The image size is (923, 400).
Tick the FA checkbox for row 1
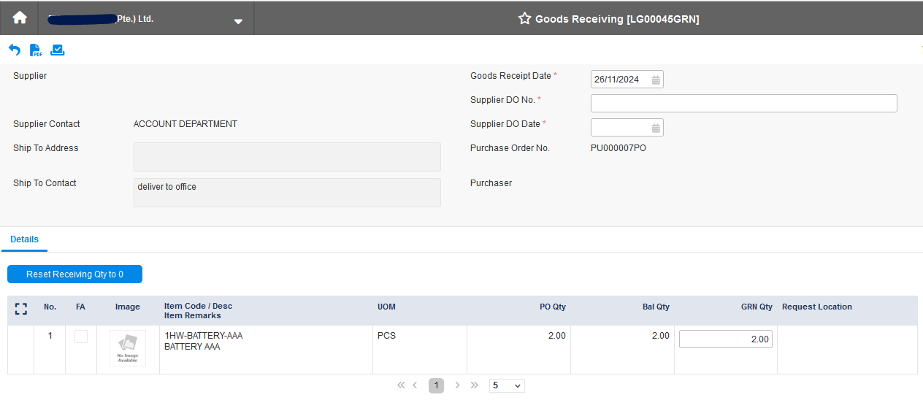[81, 336]
